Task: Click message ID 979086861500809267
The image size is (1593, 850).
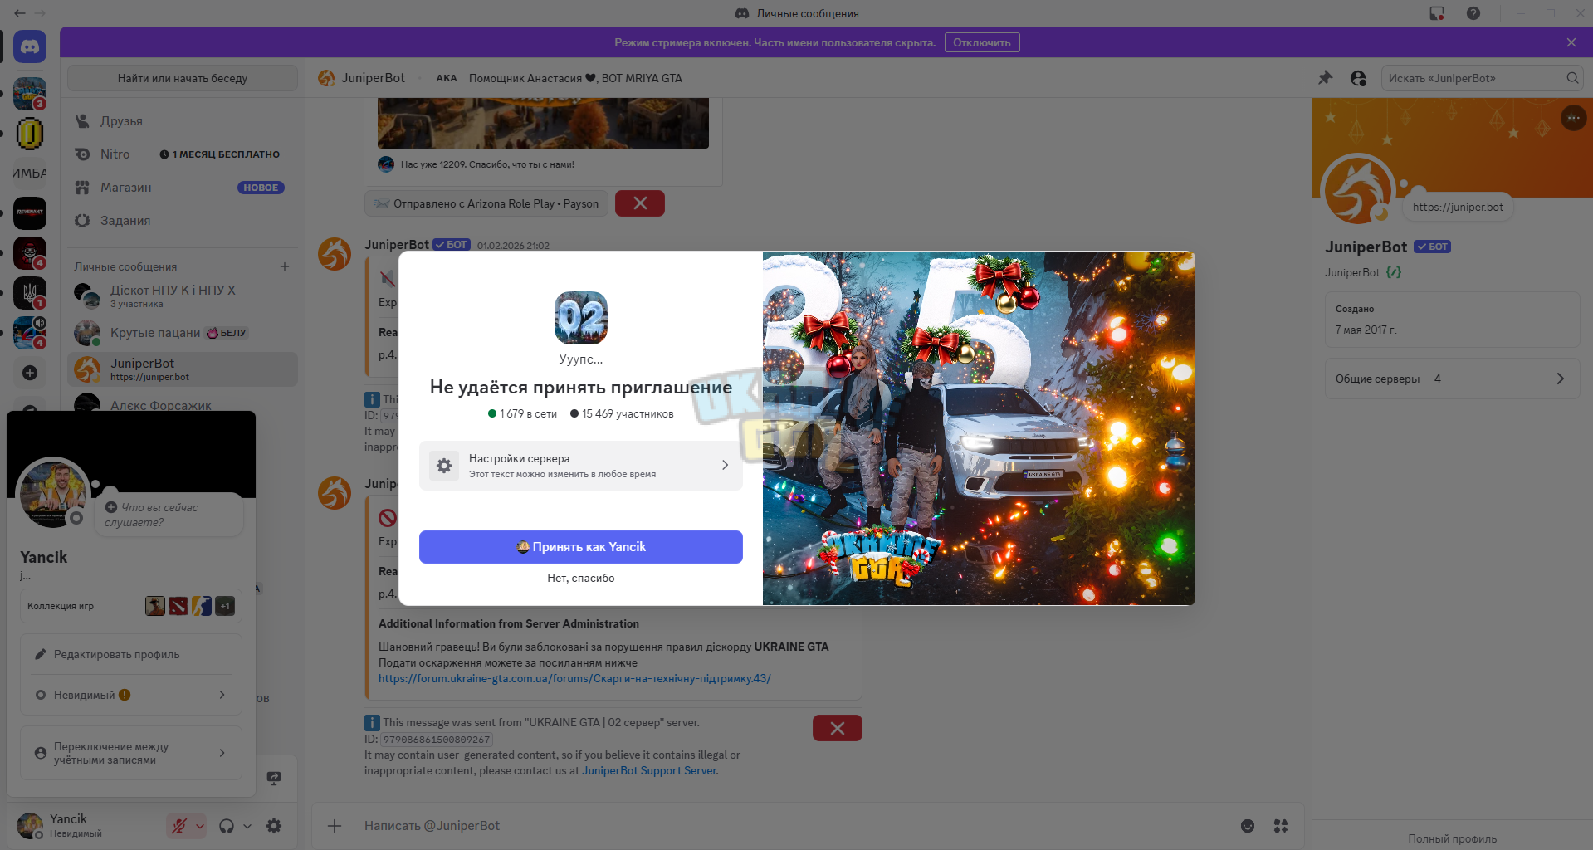Action: 437,739
